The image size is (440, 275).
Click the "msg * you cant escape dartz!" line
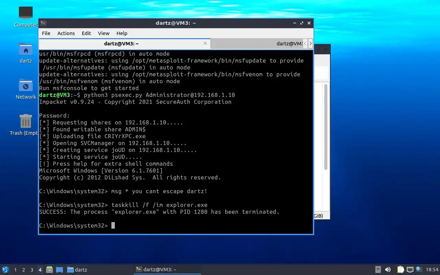[159, 191]
